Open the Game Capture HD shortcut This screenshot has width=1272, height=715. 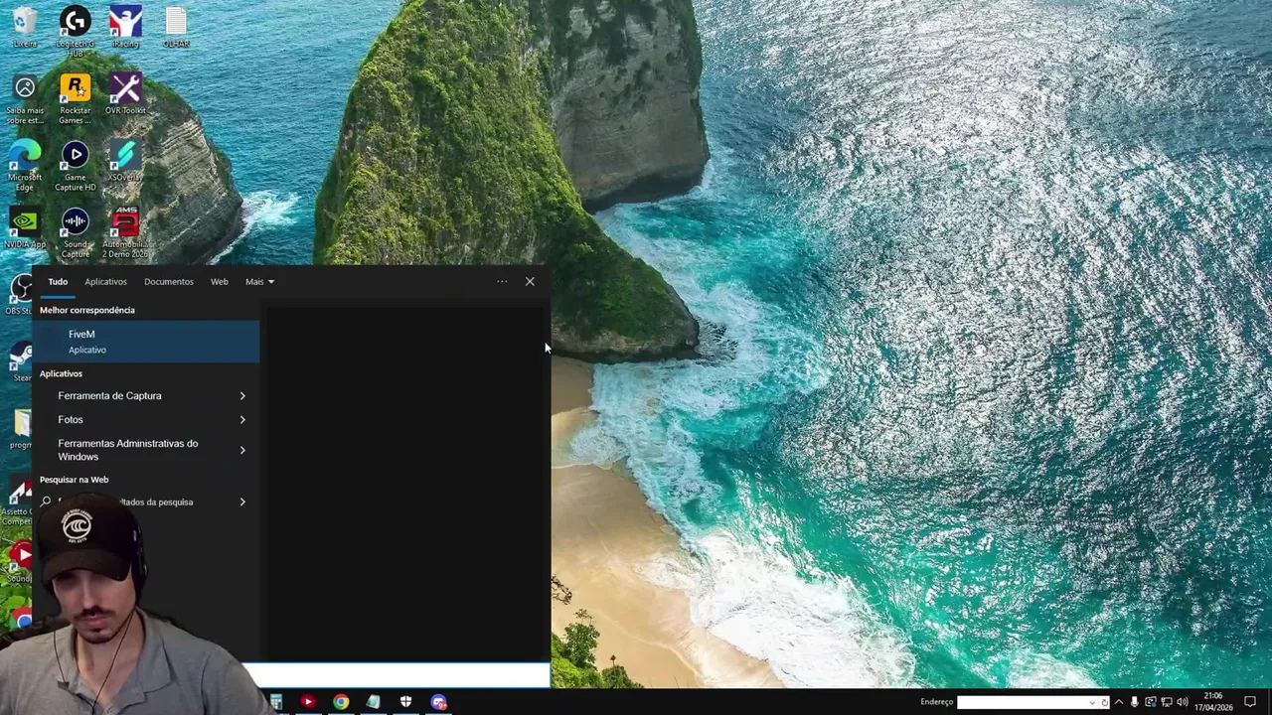point(76,166)
